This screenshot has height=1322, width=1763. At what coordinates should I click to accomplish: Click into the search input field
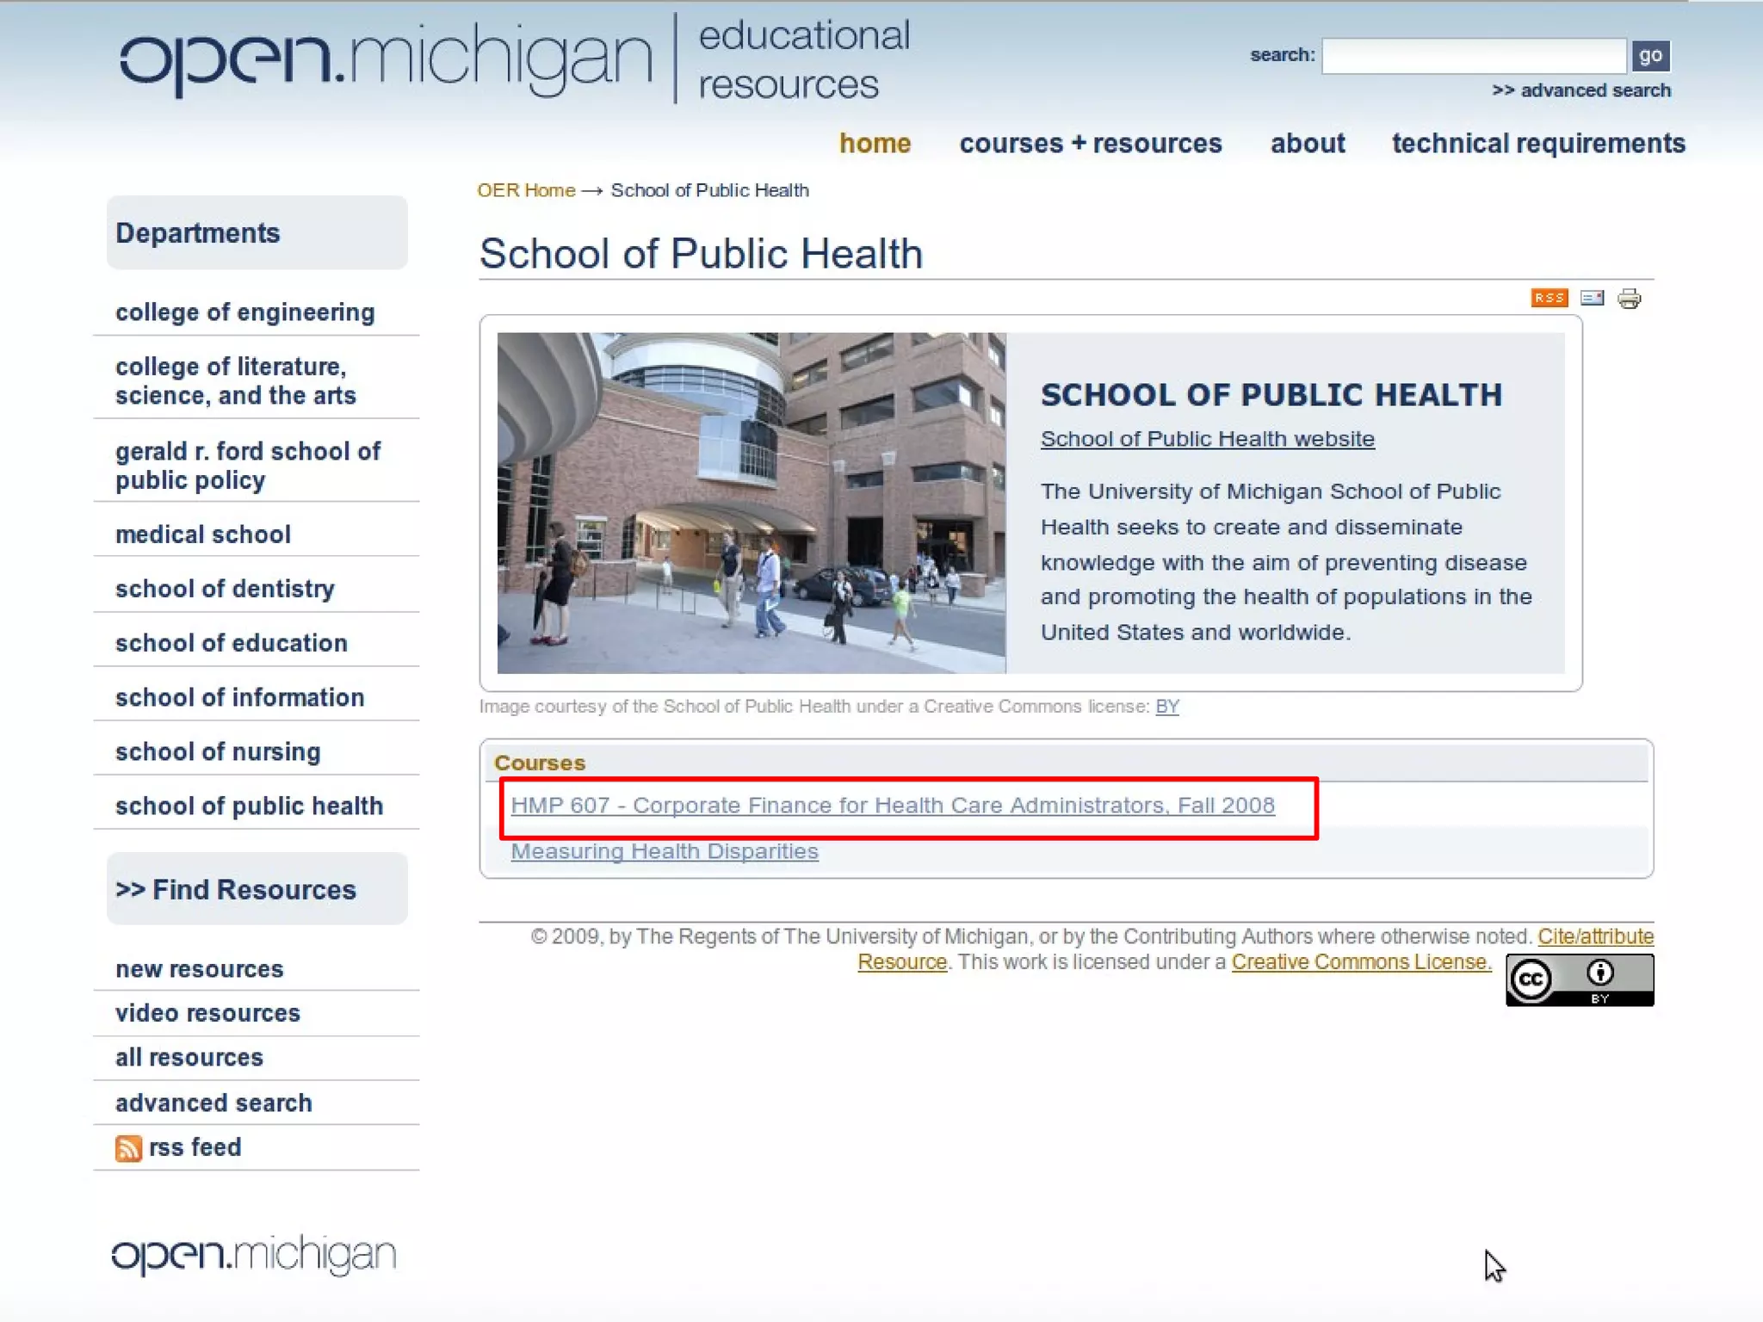(1474, 56)
